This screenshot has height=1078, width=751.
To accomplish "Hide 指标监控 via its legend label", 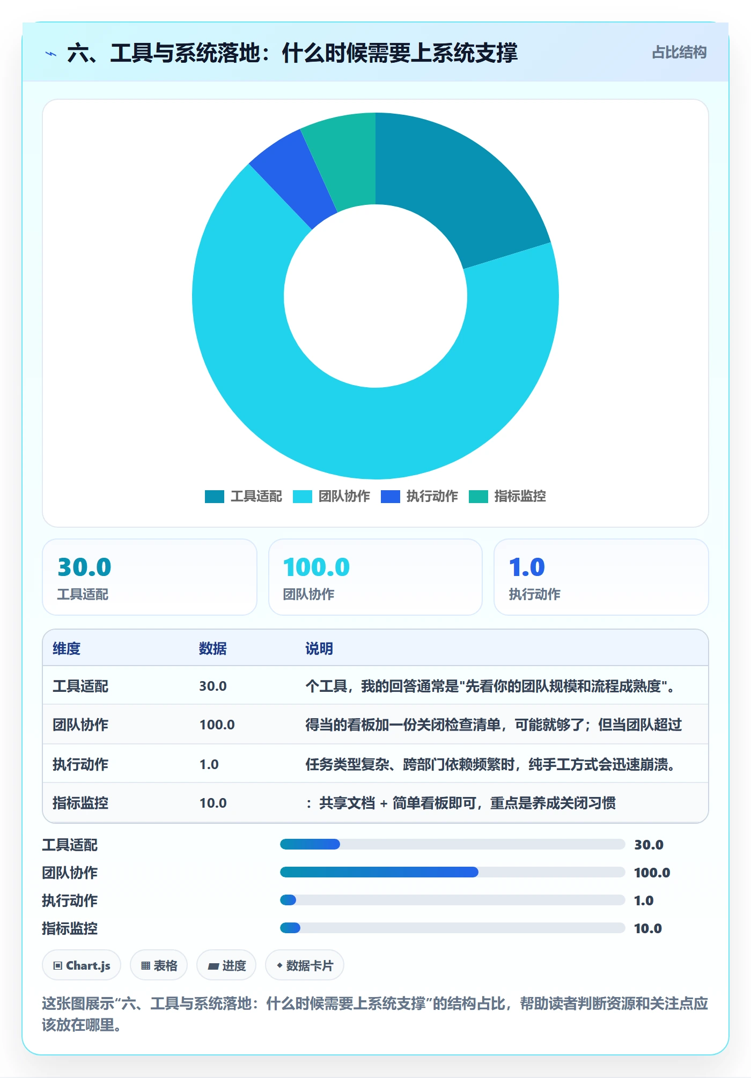I will (x=520, y=497).
